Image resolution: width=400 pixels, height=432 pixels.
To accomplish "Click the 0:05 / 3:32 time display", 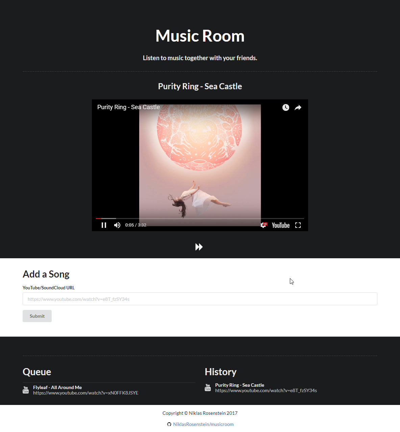I will tap(136, 225).
